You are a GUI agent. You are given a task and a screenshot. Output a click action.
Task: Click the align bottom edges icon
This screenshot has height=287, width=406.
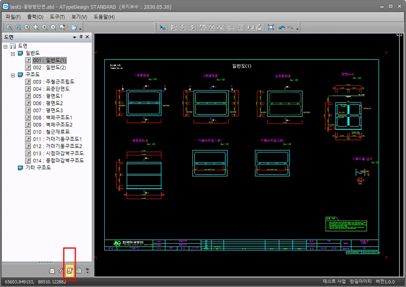220,28
